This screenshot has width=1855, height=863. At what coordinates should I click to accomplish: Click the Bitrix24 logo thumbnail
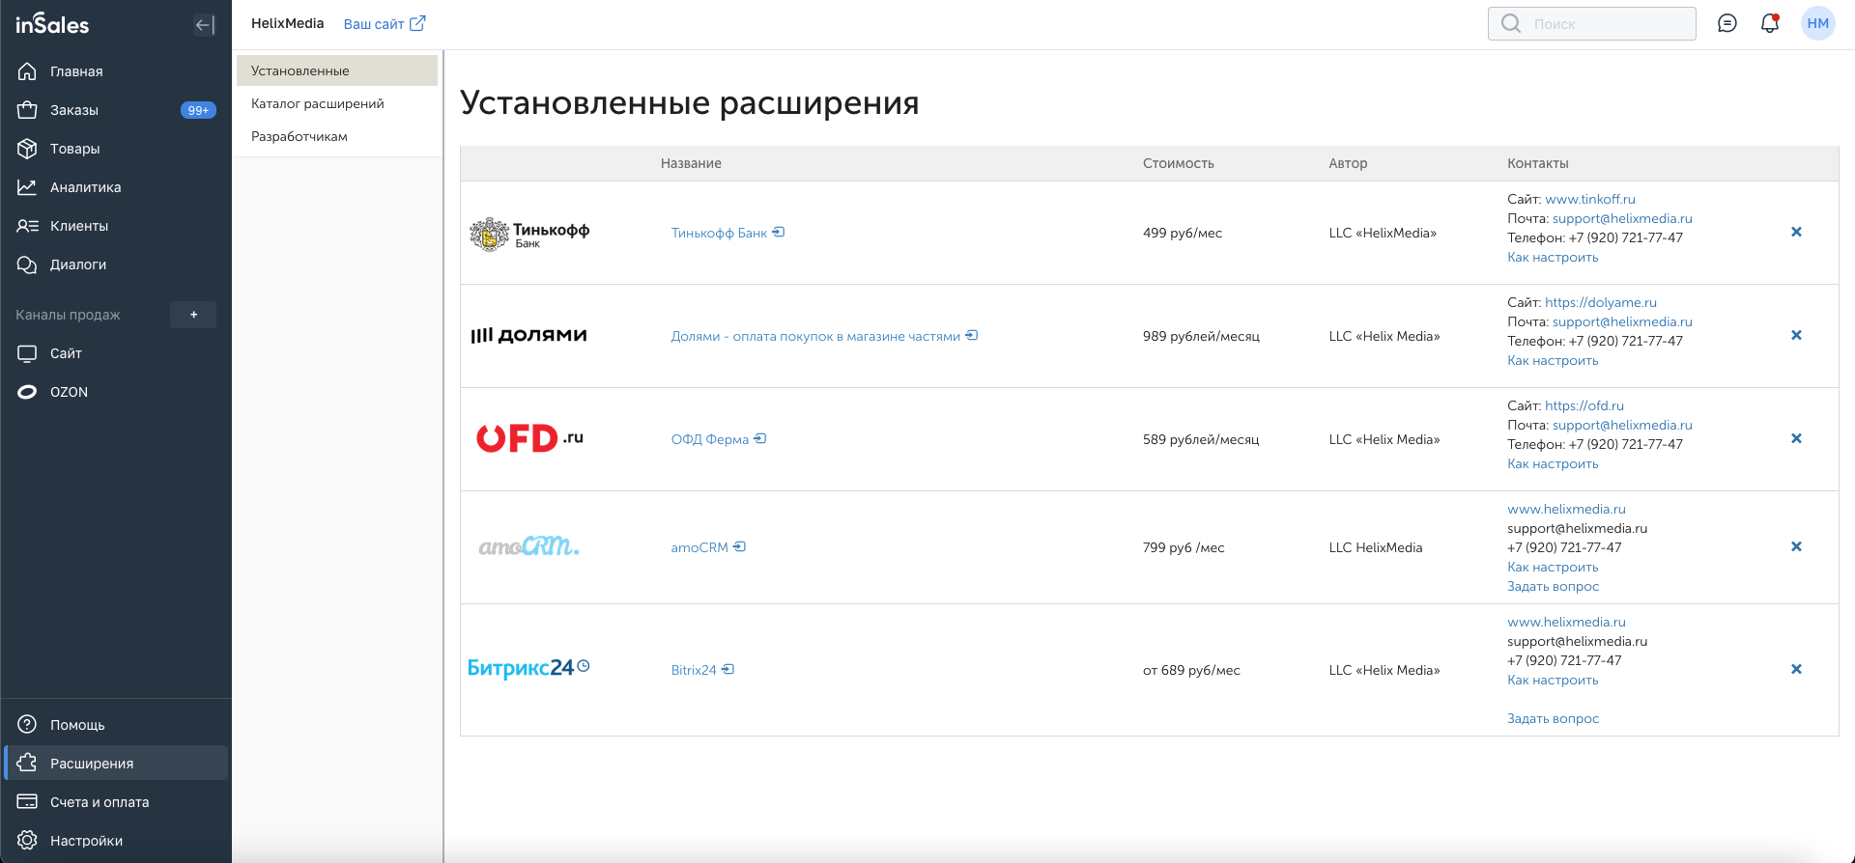coord(528,668)
